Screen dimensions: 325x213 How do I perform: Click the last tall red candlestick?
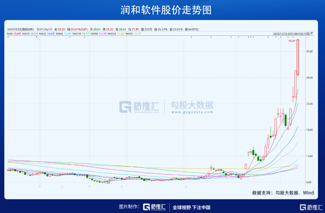click(298, 57)
